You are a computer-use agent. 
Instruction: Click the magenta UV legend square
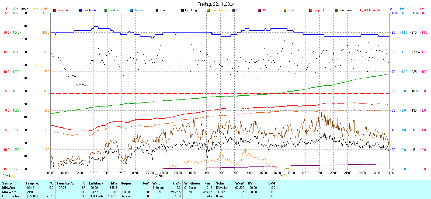[259, 10]
